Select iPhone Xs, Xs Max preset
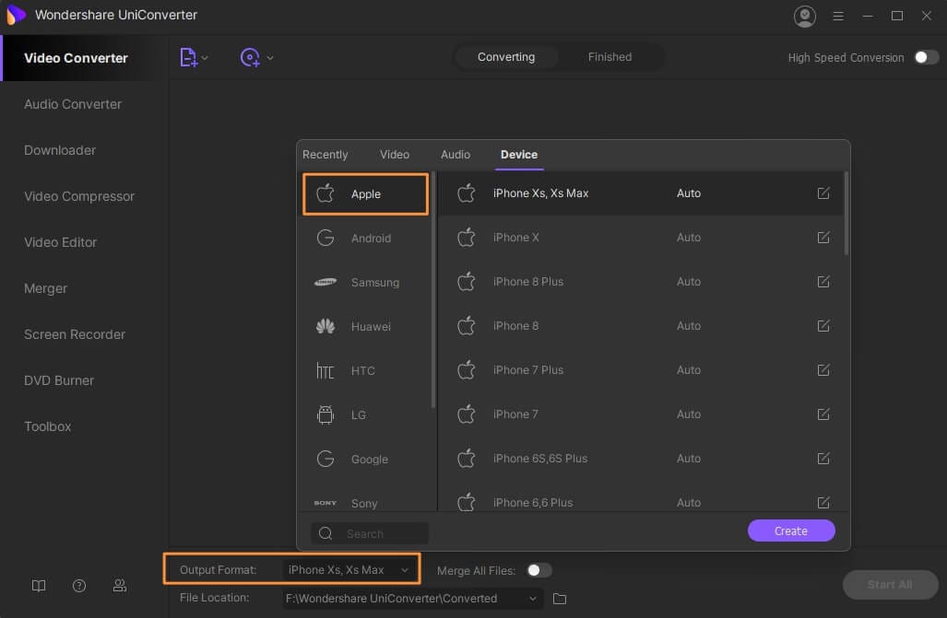The height and width of the screenshot is (618, 947). tap(640, 193)
